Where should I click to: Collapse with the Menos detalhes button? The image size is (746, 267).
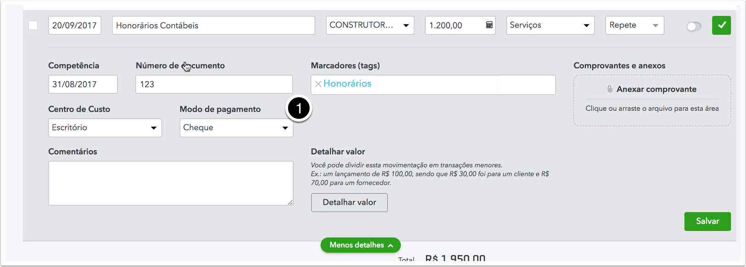(x=361, y=245)
